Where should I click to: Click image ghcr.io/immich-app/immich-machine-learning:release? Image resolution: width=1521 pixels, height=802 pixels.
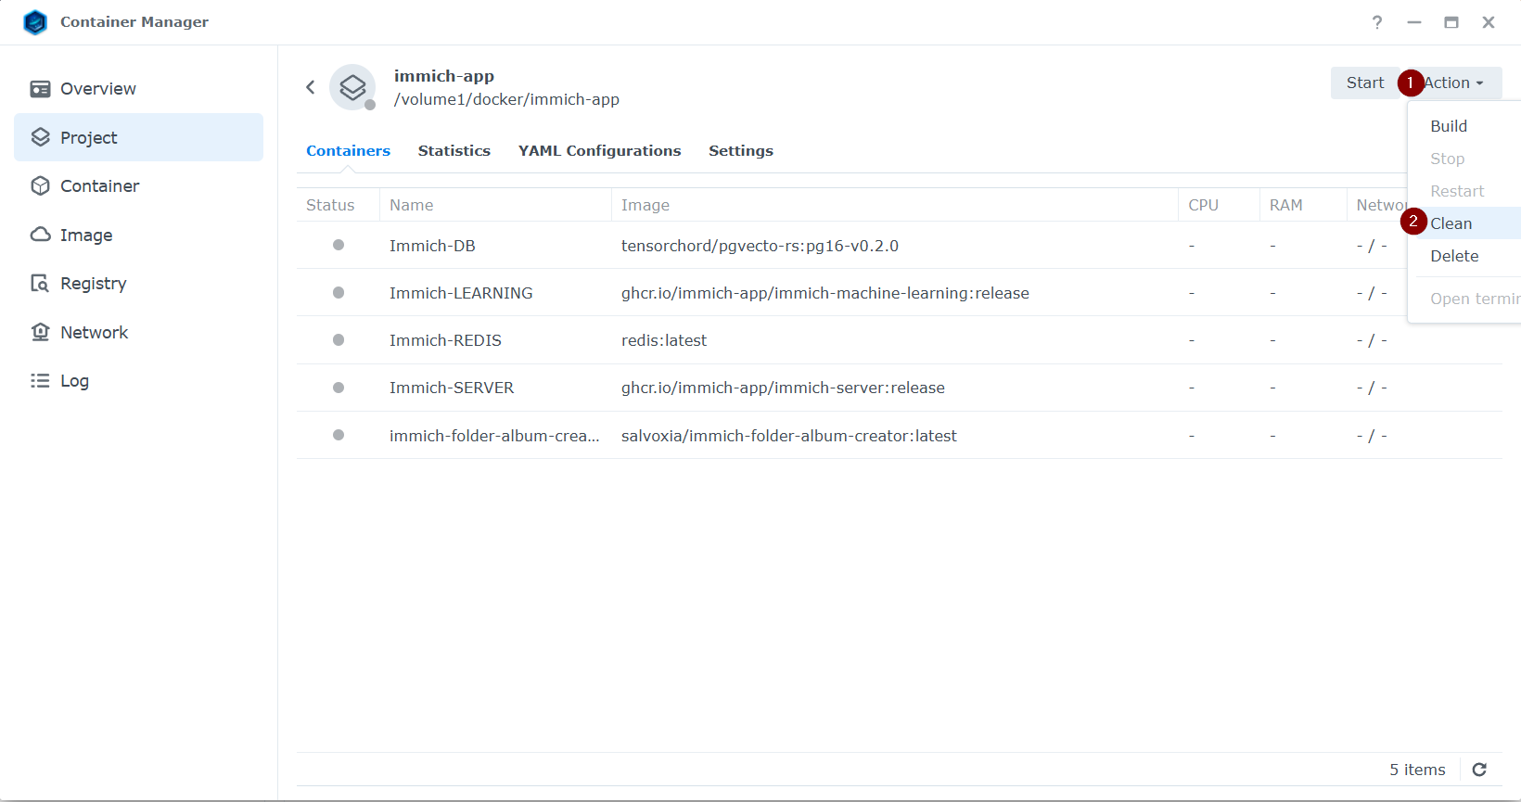[825, 293]
